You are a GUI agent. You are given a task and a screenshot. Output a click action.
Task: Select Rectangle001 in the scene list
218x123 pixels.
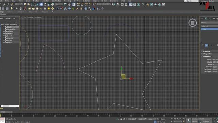11,29
